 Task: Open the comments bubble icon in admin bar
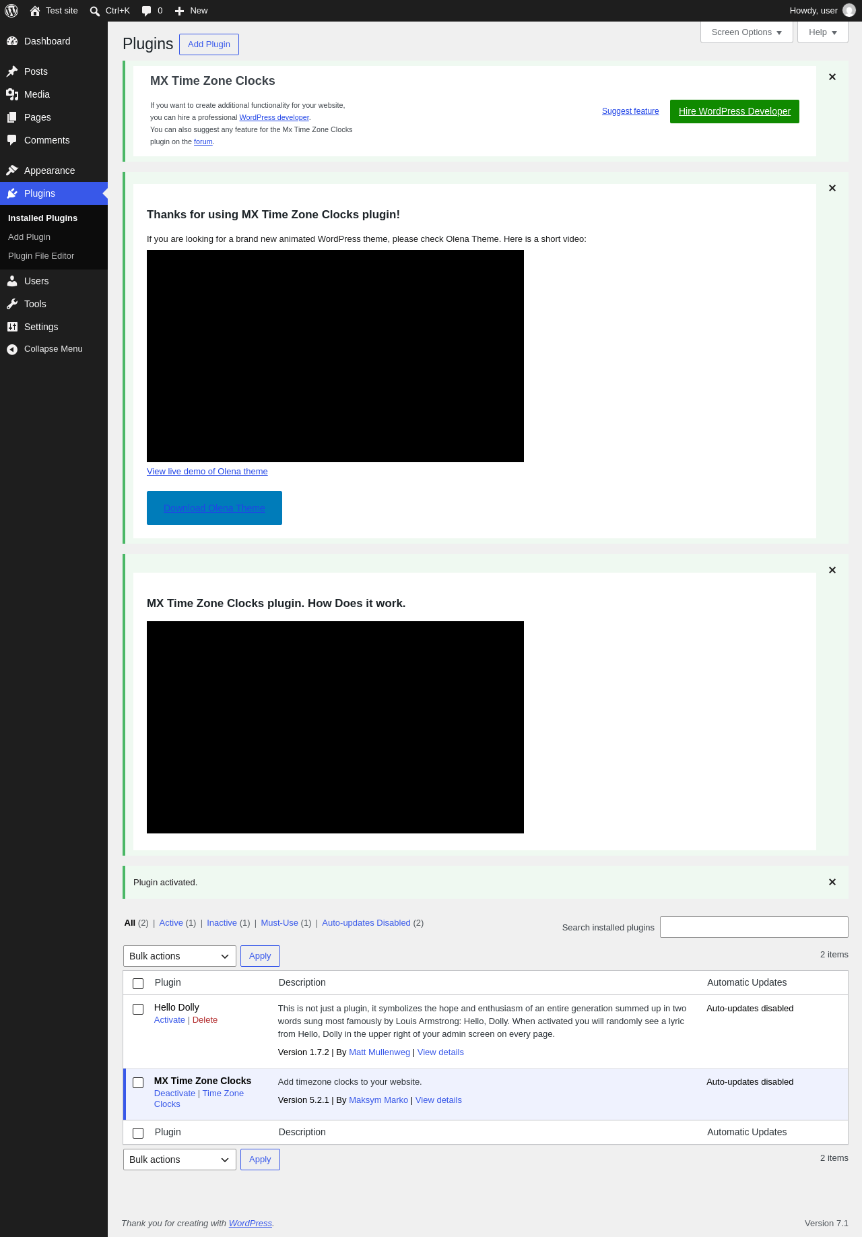pos(147,11)
